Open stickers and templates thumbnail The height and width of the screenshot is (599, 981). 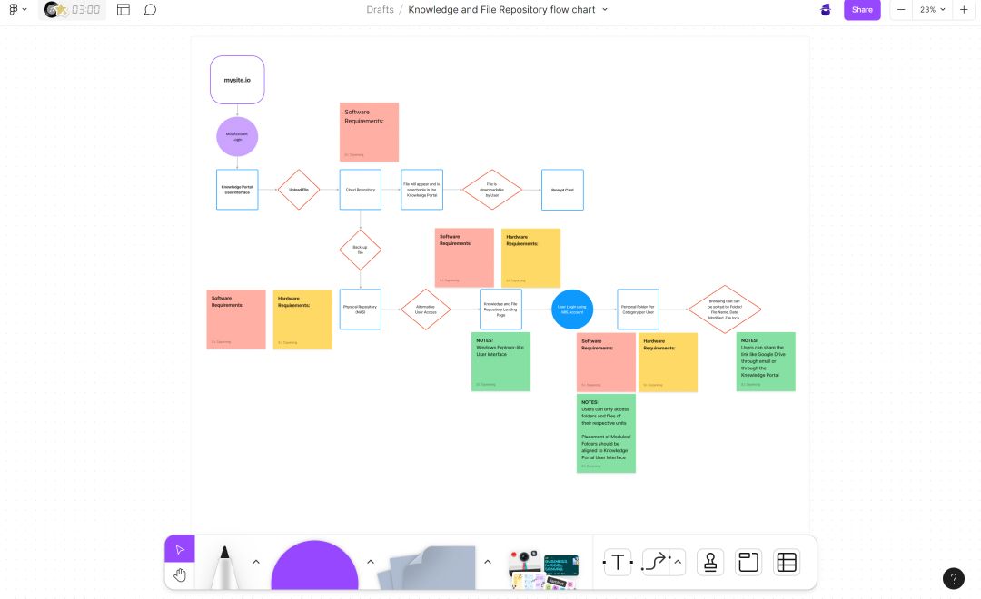tap(543, 569)
